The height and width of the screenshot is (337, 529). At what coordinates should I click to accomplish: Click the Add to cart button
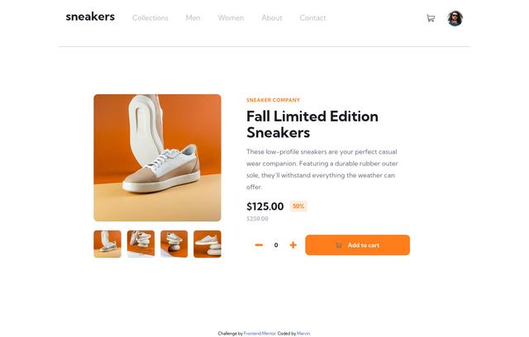tap(358, 245)
